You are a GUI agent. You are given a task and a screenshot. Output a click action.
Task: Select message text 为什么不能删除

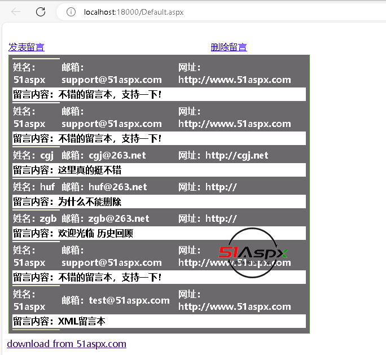point(90,202)
